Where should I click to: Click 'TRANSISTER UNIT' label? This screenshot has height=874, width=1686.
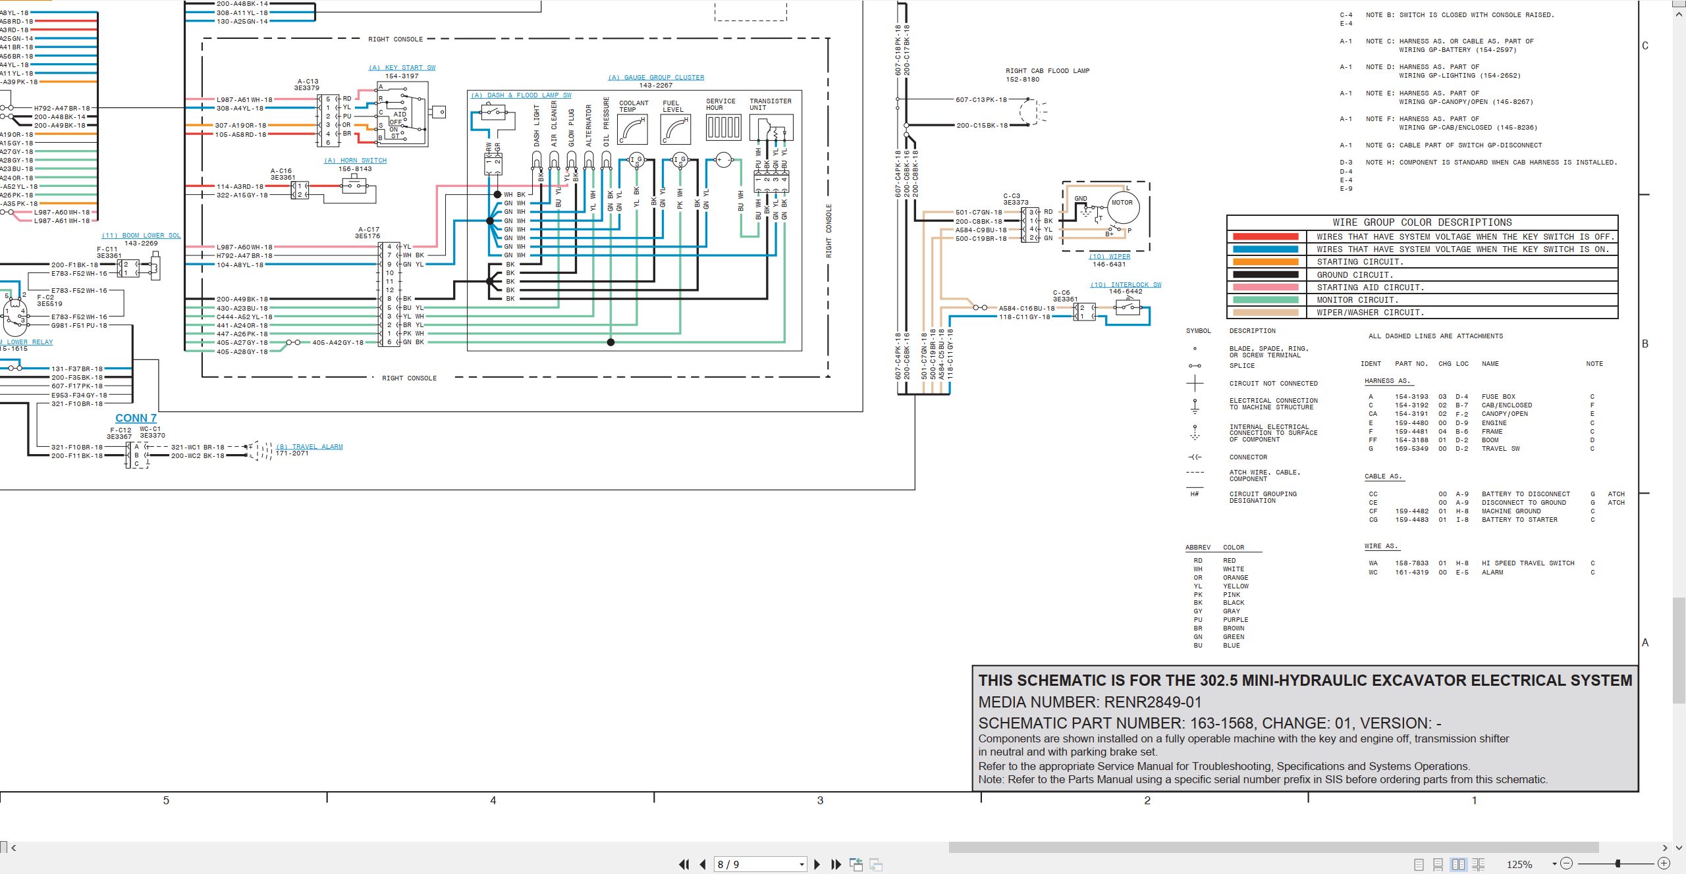tap(771, 105)
